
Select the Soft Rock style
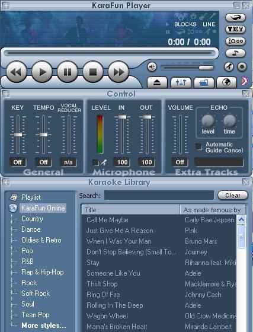(36, 293)
